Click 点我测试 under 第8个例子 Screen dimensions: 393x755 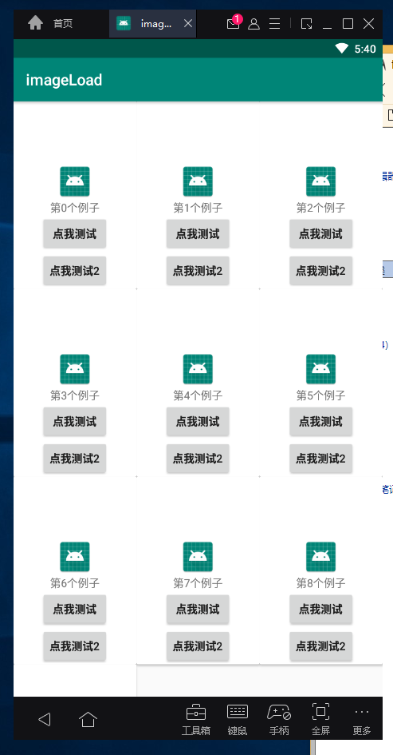click(321, 610)
